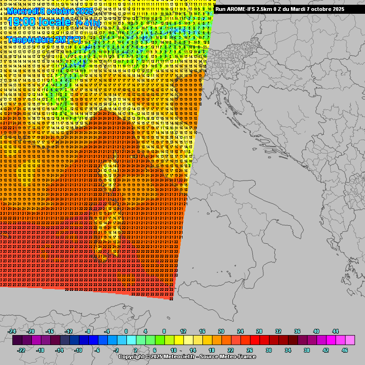Pick the yellow swatch between 12 and 14
This screenshot has height=365, width=365.
pos(188,340)
